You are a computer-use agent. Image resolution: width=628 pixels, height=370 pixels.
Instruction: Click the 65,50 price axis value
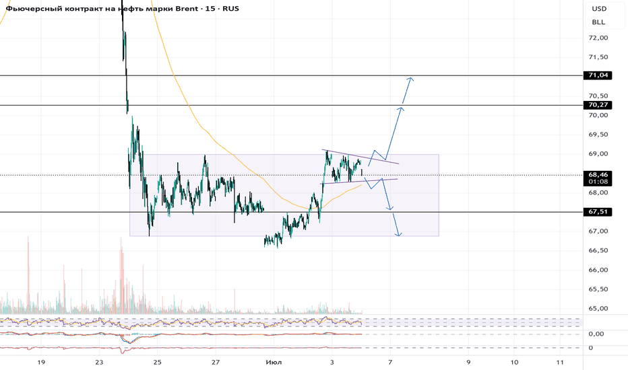[598, 289]
